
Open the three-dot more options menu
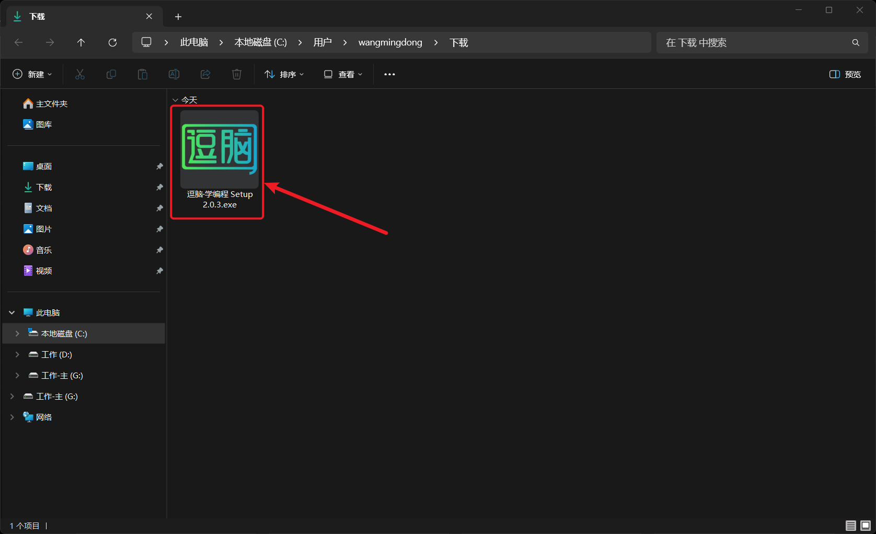tap(389, 74)
